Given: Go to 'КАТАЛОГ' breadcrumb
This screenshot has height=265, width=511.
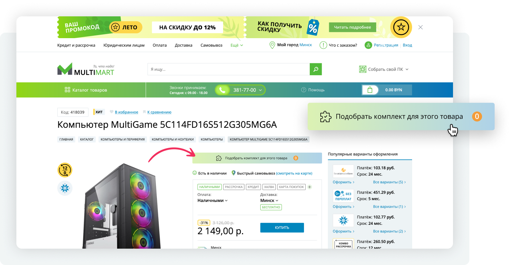Looking at the screenshot, I should (x=87, y=139).
